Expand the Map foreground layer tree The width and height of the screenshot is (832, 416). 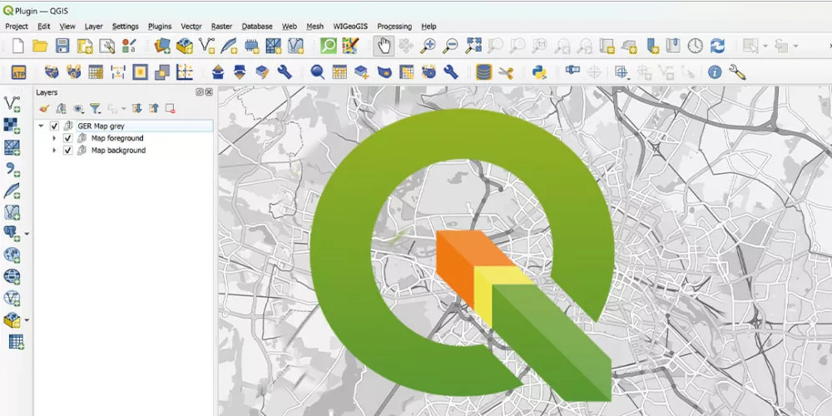pos(54,138)
